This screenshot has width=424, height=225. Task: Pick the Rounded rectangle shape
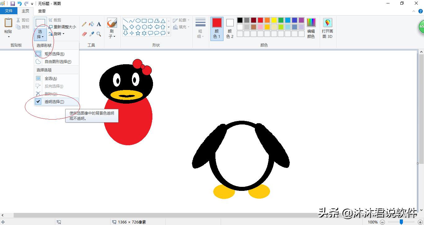click(151, 21)
